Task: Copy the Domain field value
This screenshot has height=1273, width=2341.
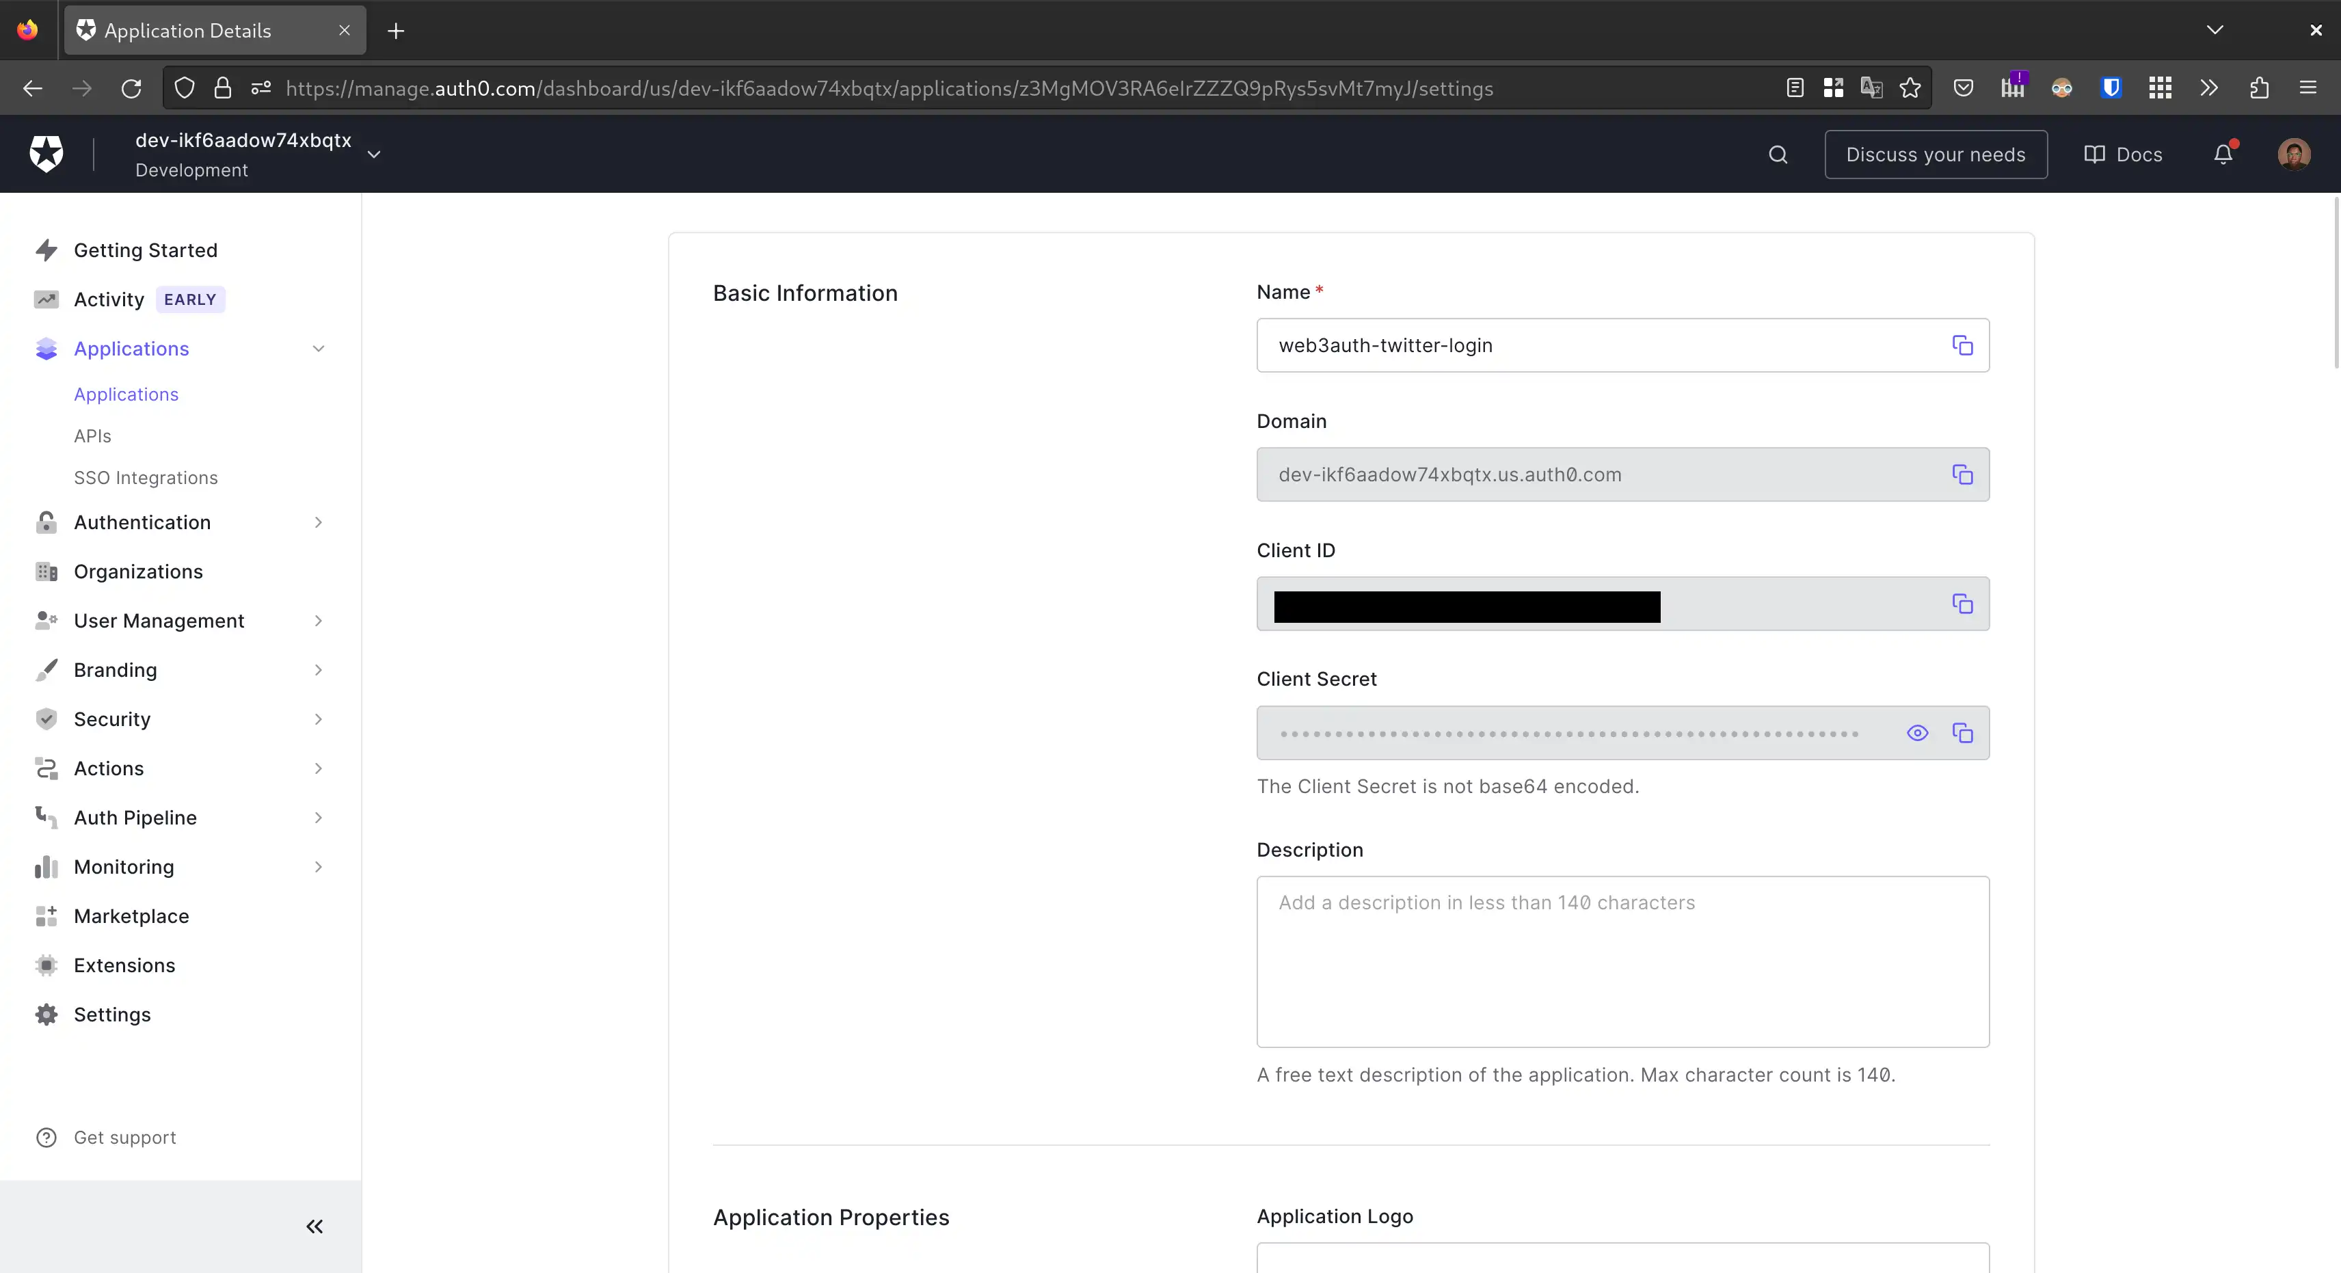Action: (1962, 474)
